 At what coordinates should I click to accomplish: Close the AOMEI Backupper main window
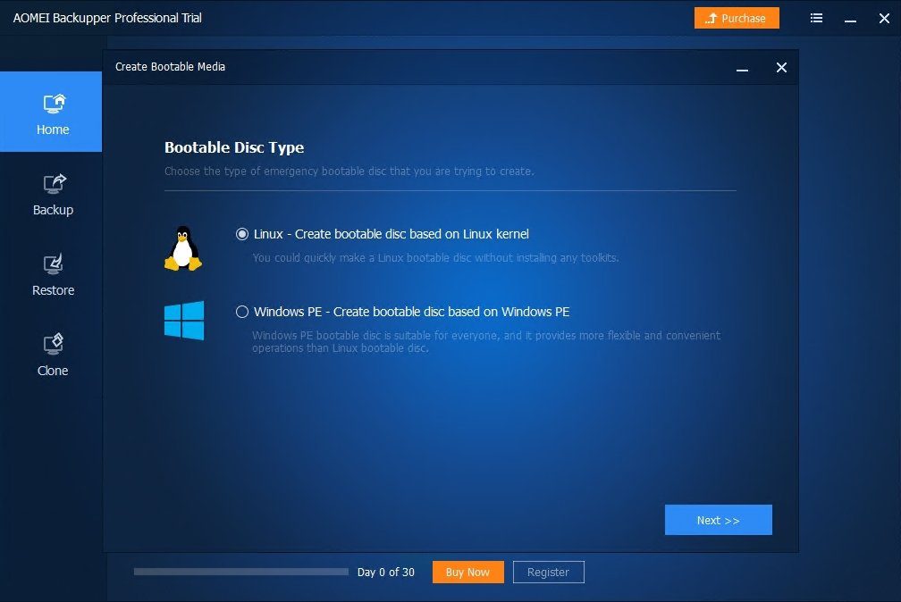[x=884, y=19]
